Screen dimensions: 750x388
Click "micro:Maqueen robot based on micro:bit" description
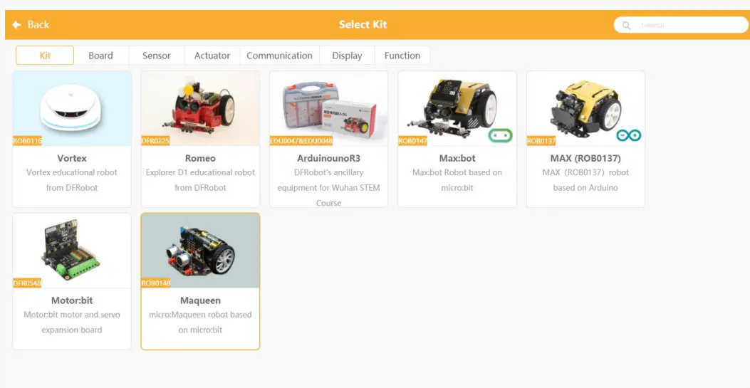(200, 323)
